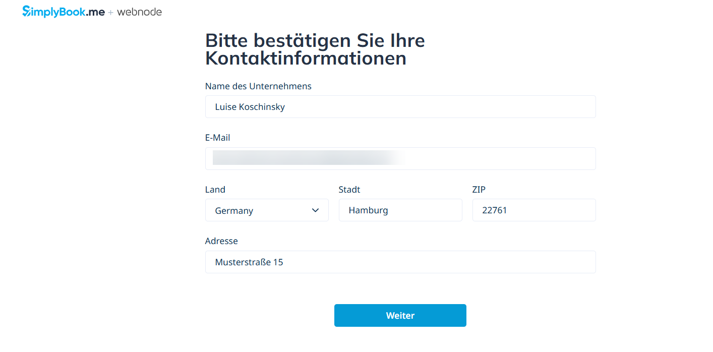
Task: Click the SimplyBook.me checkmark S icon
Action: 27,12
